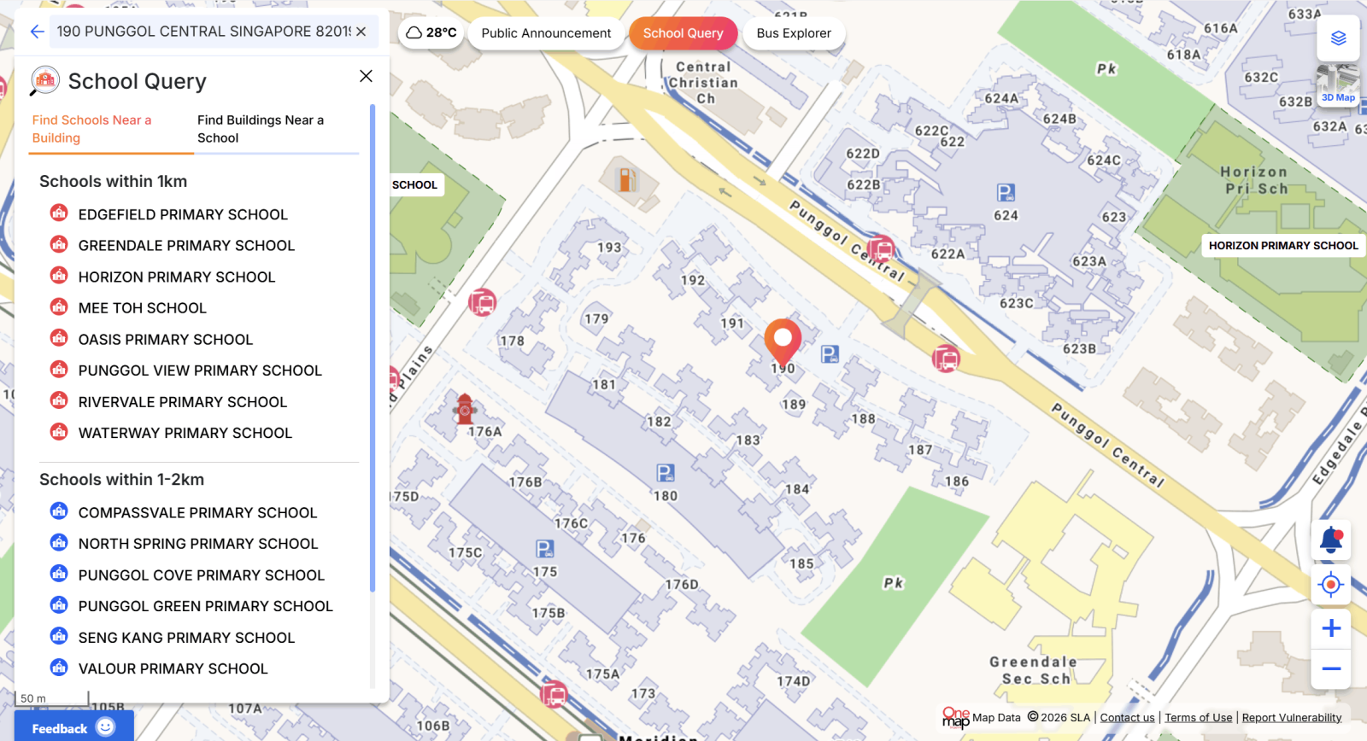Click the School Query panel scrollbar

[x=373, y=348]
